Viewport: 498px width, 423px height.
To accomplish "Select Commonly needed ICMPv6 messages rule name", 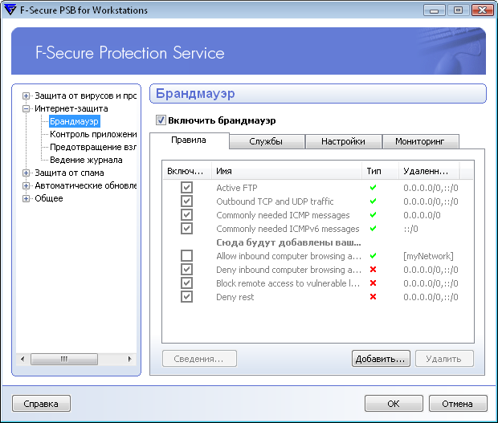I will pos(288,229).
